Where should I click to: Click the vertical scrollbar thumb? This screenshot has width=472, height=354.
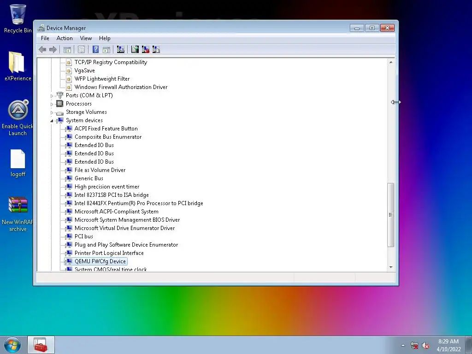tap(391, 215)
